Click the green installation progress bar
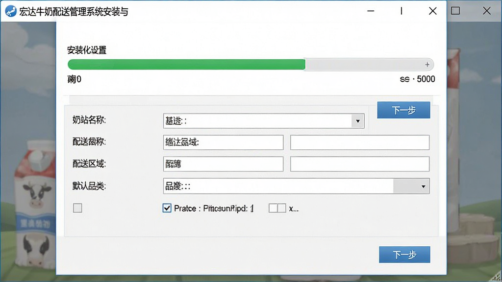 (x=186, y=65)
